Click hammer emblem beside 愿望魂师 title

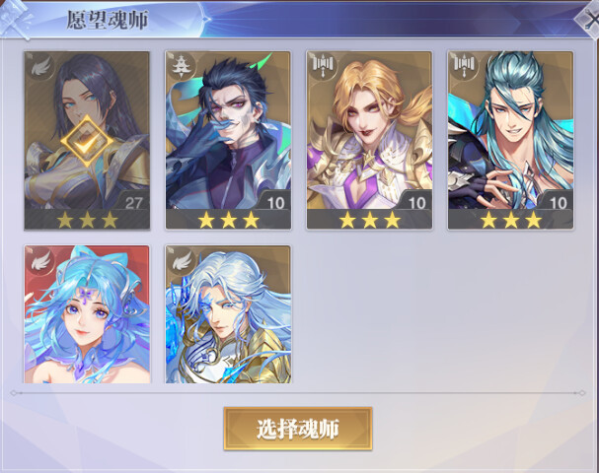[15, 19]
